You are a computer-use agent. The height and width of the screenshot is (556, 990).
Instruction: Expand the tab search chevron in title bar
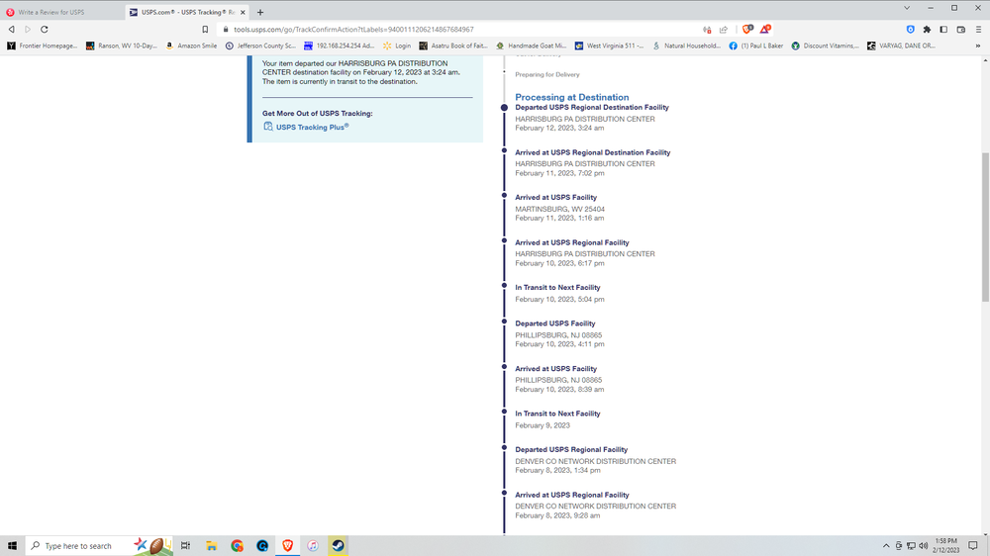pos(908,8)
